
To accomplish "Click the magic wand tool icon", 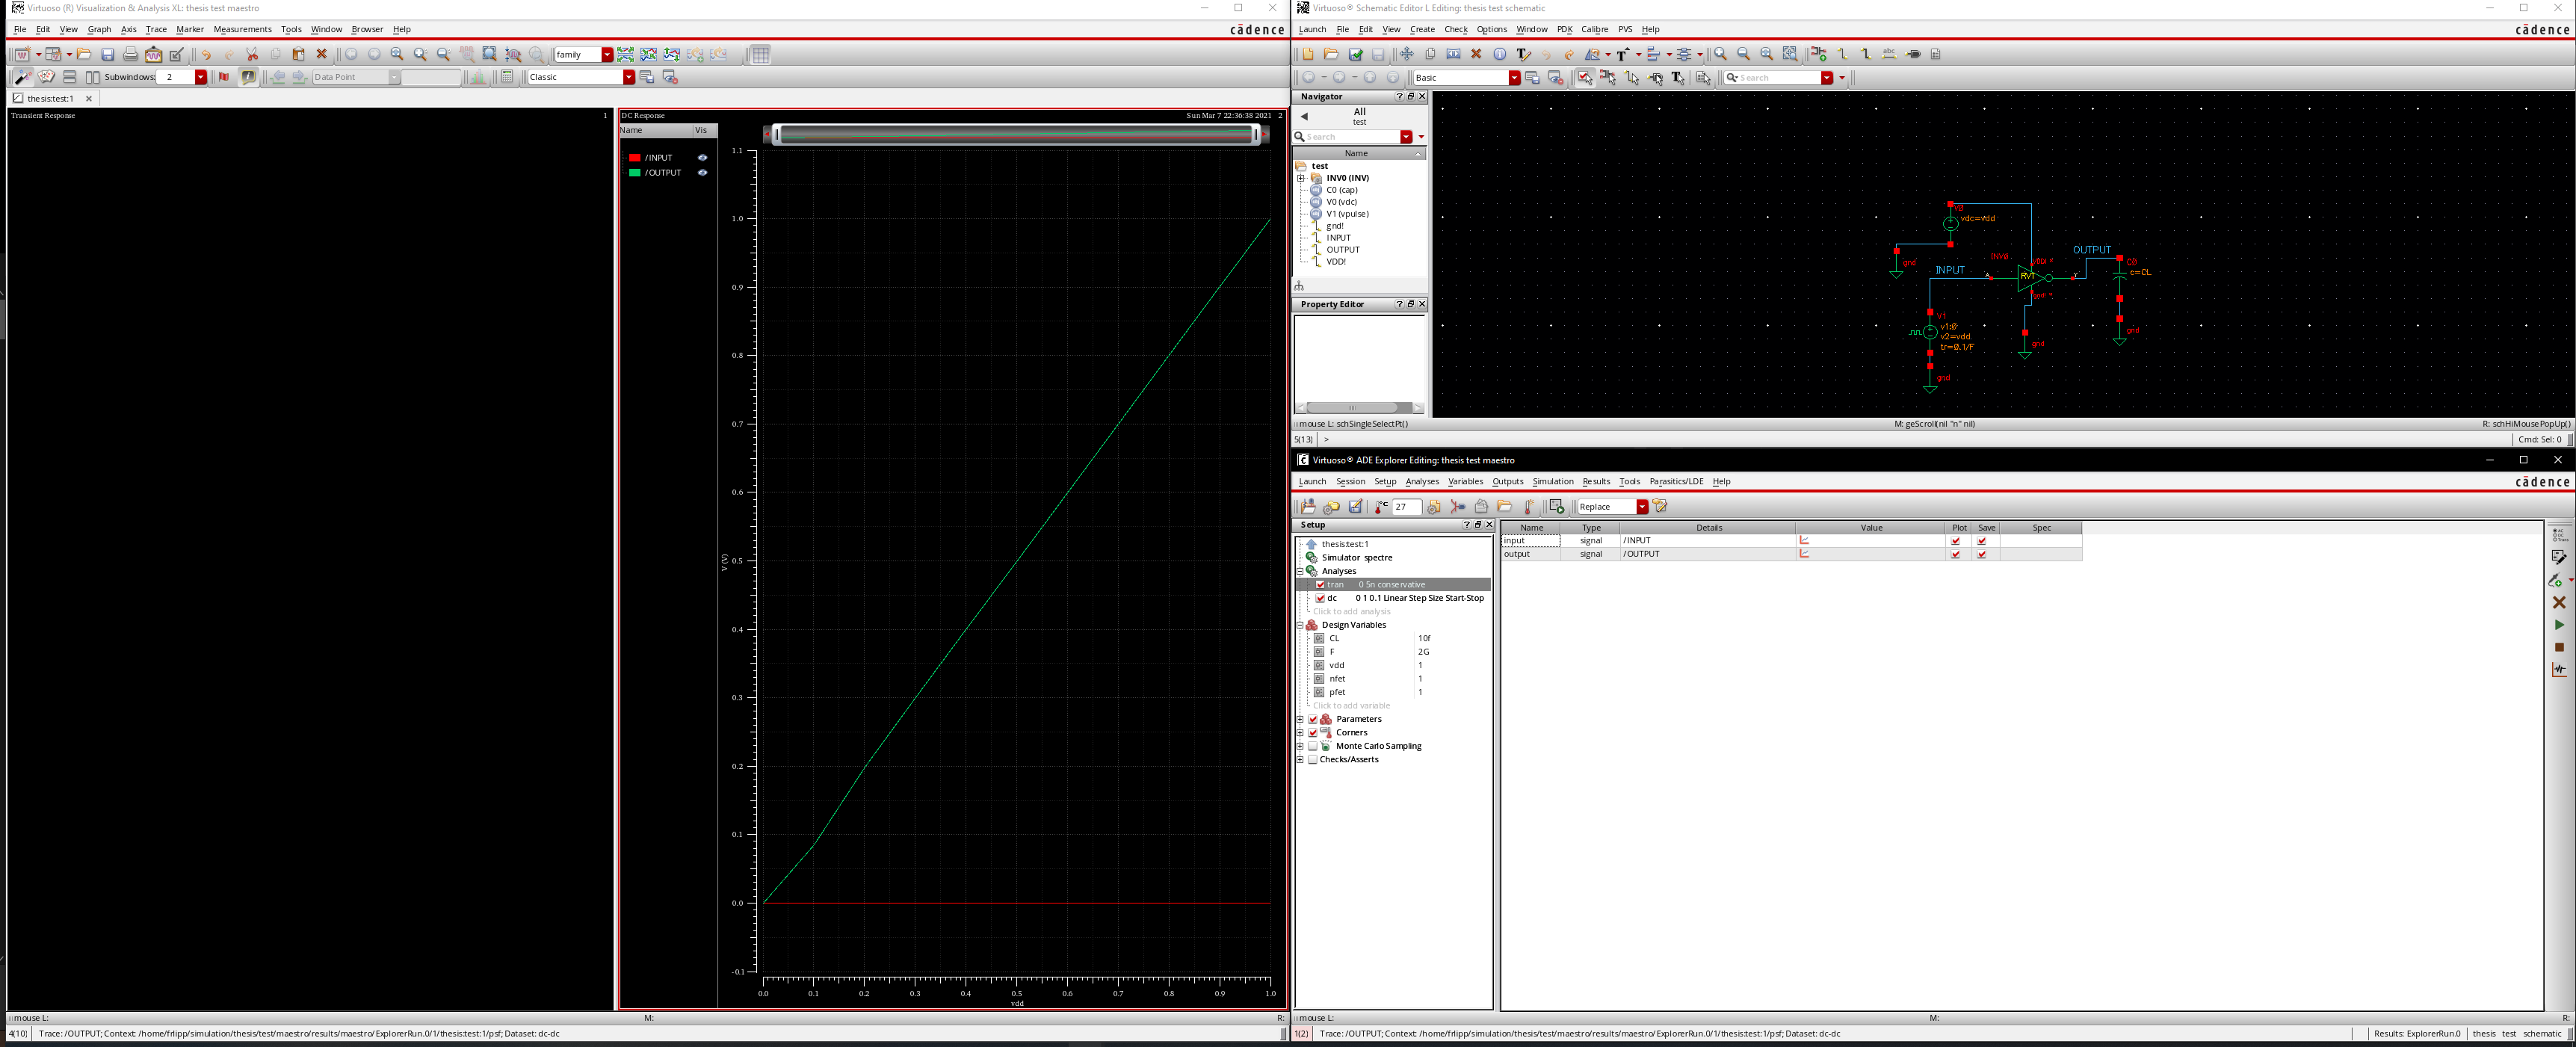I will [x=22, y=77].
